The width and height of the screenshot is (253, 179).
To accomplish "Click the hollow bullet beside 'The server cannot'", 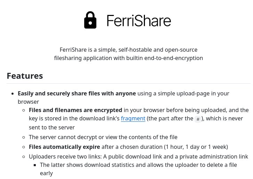I will pyautogui.click(x=24, y=137).
